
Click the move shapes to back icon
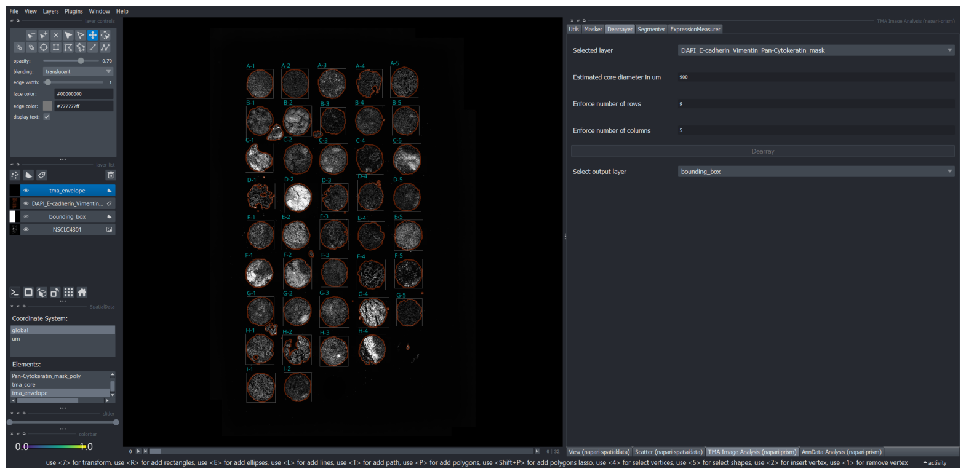[19, 47]
